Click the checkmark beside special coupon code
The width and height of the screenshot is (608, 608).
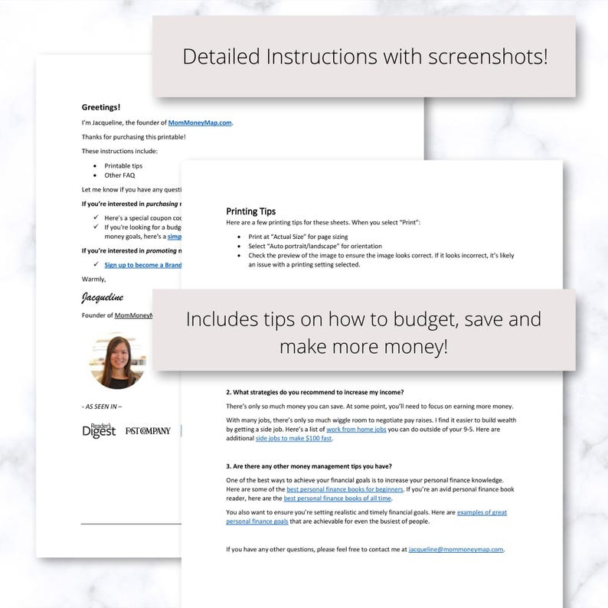point(96,217)
